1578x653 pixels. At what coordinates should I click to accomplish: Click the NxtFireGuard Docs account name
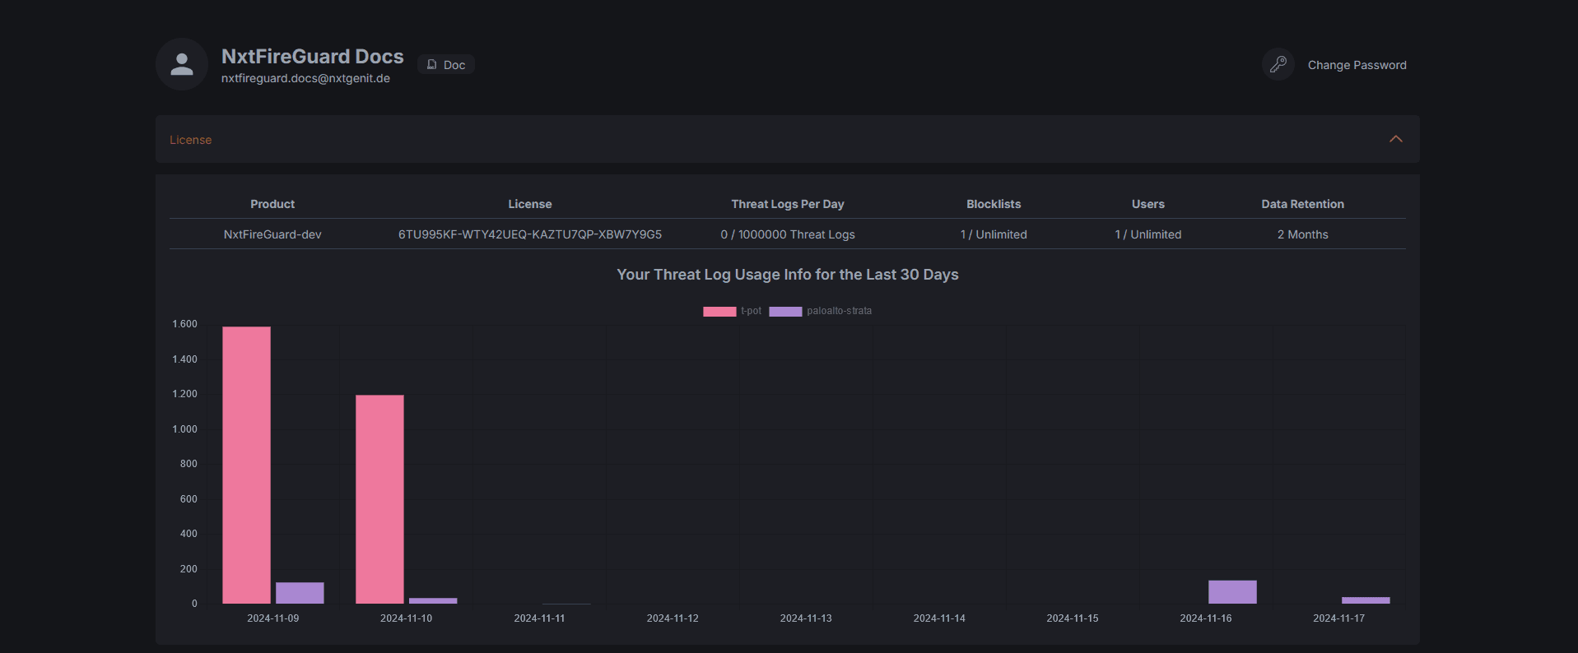point(312,56)
